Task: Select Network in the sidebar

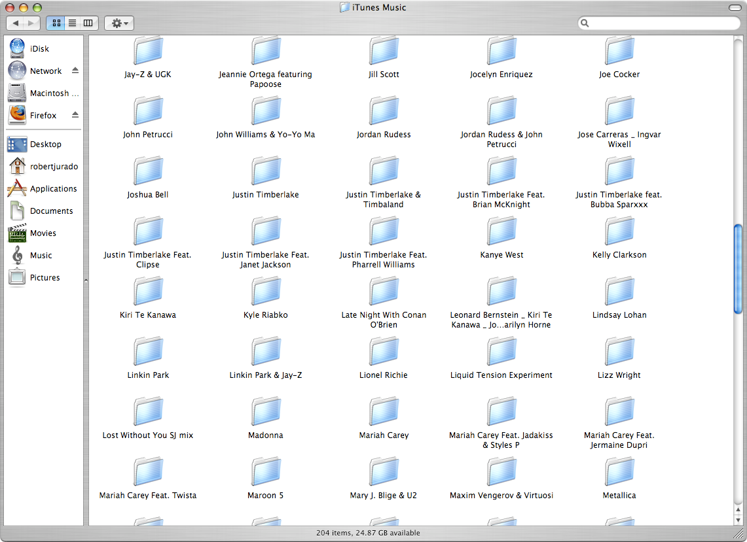Action: click(x=46, y=71)
